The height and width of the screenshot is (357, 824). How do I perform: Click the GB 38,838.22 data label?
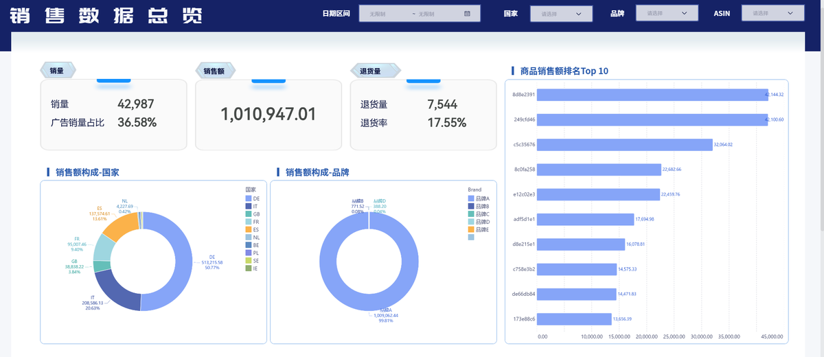click(x=75, y=267)
